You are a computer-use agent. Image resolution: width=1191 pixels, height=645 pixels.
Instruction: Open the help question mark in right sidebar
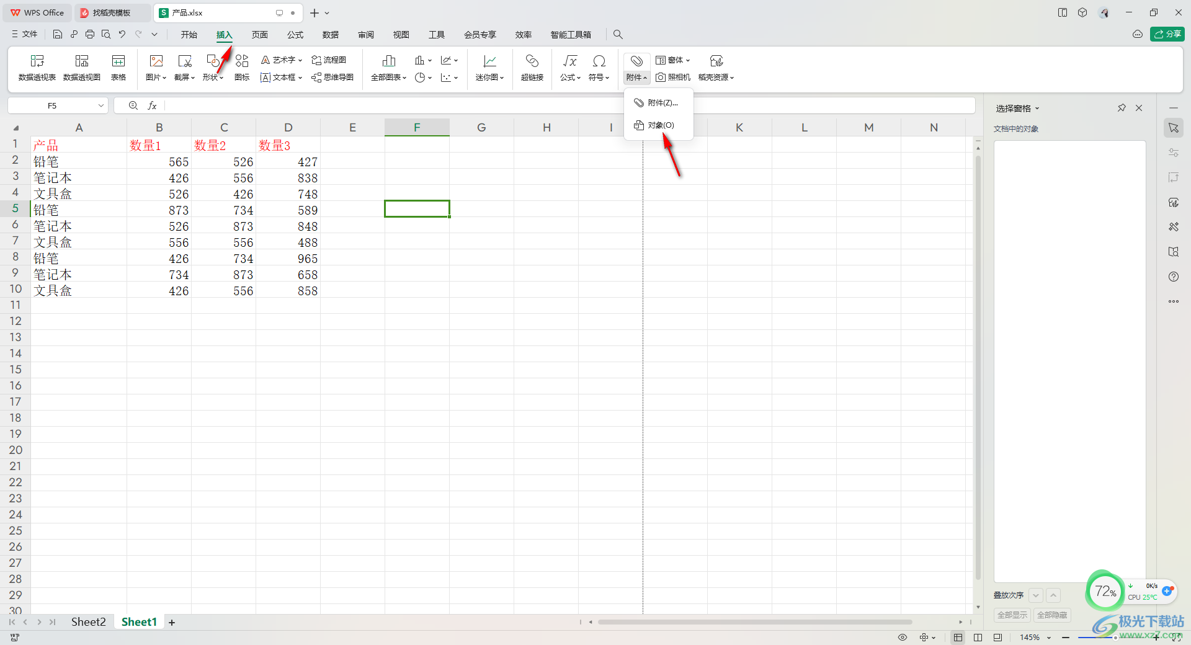click(x=1174, y=277)
